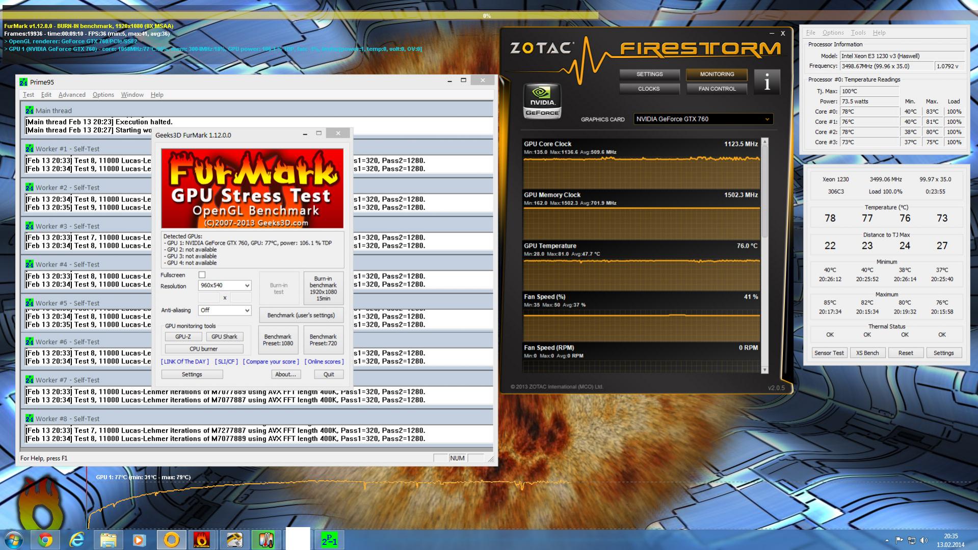This screenshot has width=978, height=550.
Task: Open the Test menu in Prime95
Action: pyautogui.click(x=28, y=94)
